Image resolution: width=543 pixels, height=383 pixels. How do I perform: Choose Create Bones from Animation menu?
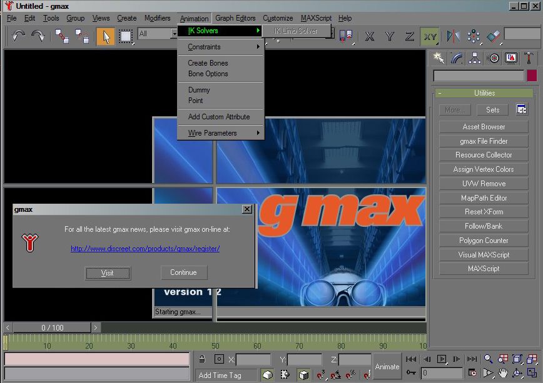point(221,63)
